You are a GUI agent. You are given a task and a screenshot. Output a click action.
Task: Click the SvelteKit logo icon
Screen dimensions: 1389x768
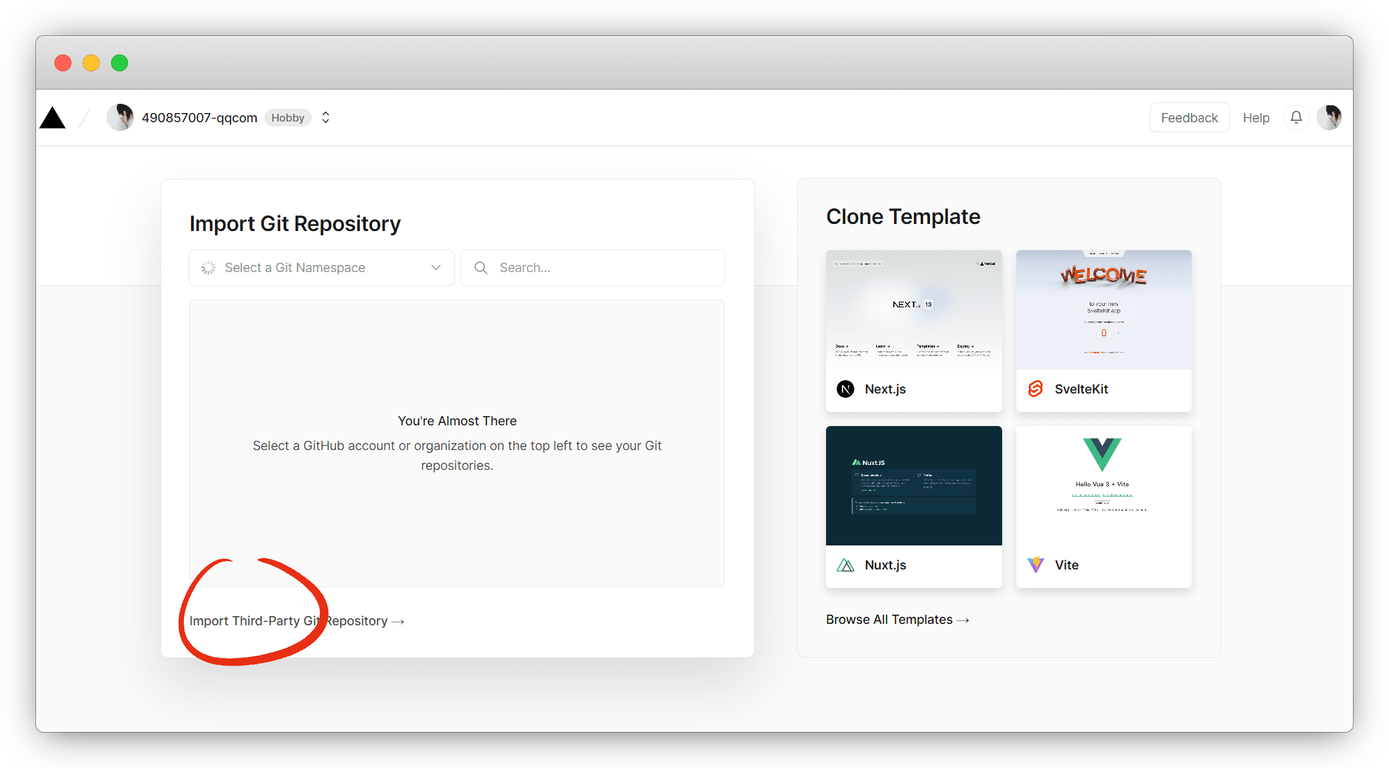1035,389
